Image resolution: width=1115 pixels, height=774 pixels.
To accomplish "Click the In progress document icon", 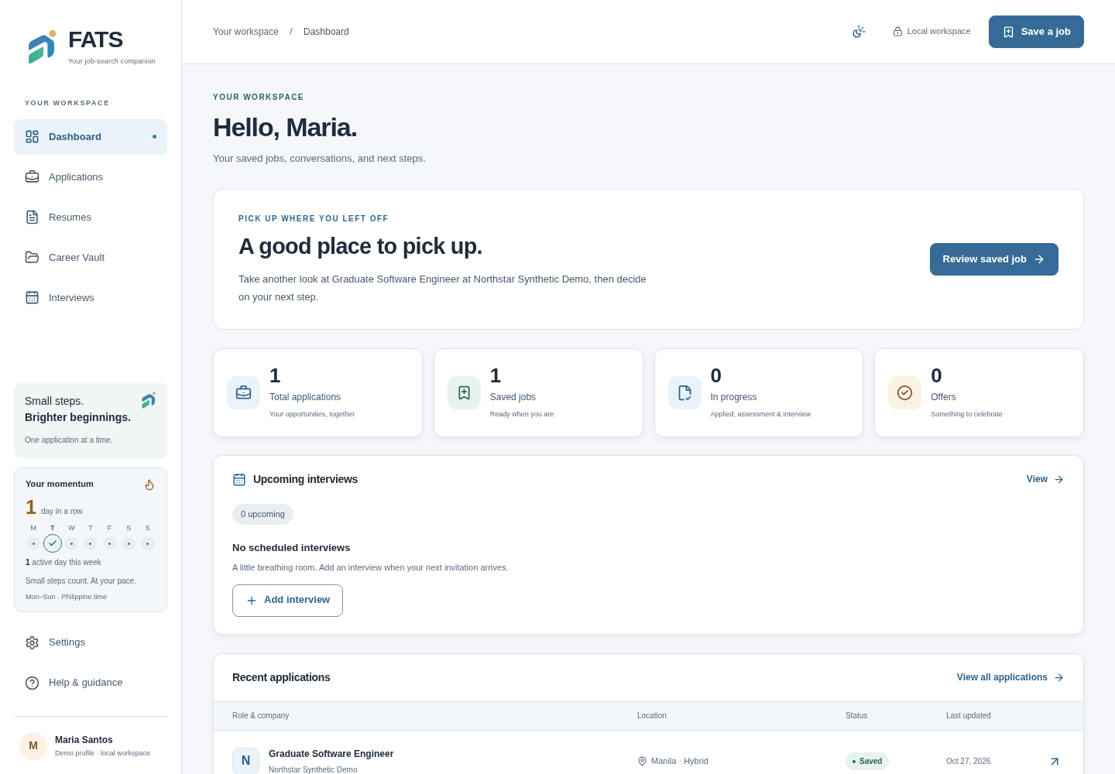I will (x=684, y=392).
